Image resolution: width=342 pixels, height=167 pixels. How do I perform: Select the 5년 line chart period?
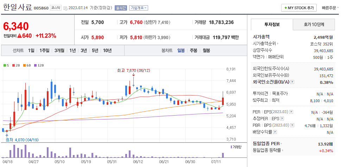click(x=95, y=50)
